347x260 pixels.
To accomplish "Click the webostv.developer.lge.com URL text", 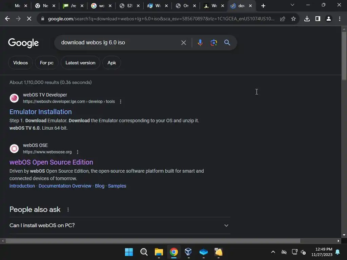I will (69, 102).
